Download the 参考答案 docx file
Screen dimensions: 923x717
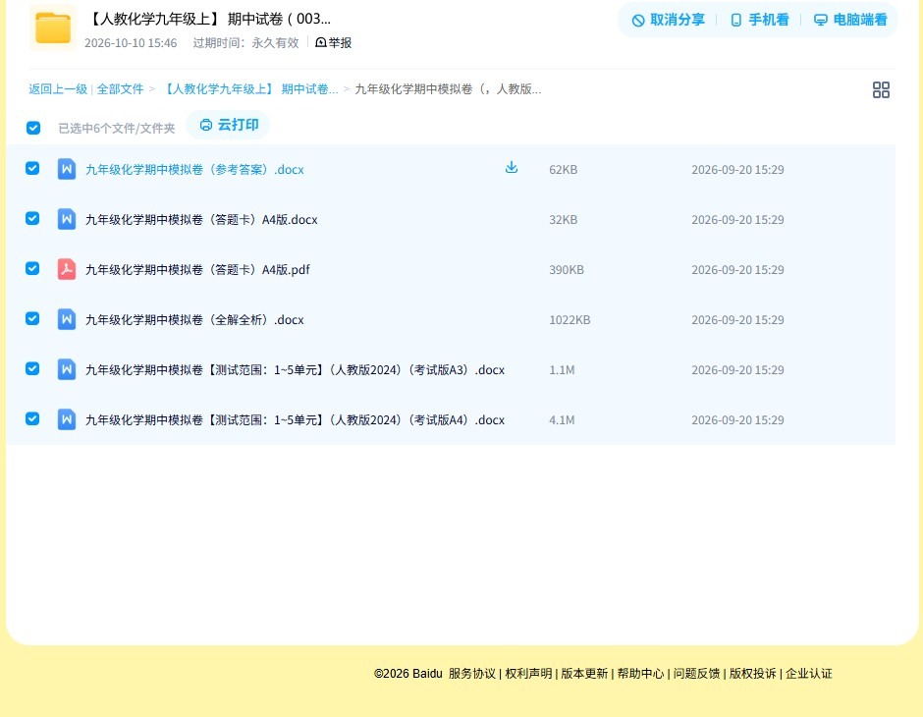[x=512, y=168]
